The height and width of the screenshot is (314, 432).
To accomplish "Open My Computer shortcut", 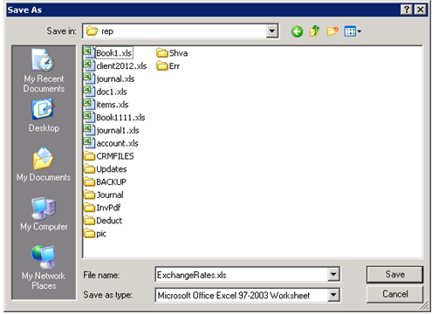I will (x=44, y=214).
